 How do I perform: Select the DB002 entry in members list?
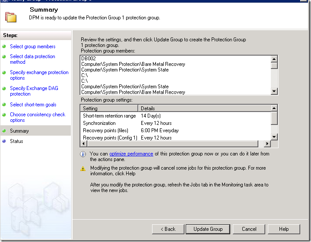89,59
